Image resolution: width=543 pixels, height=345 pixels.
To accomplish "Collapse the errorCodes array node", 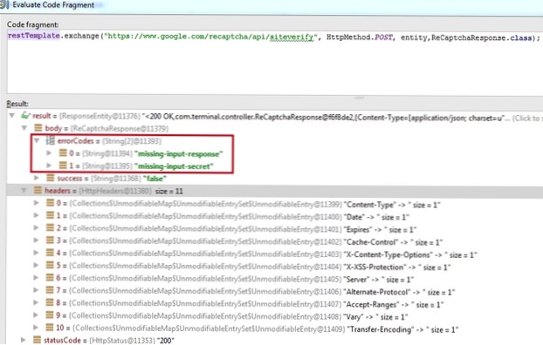I will coord(37,140).
